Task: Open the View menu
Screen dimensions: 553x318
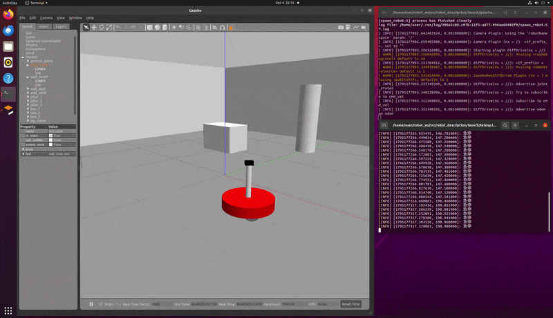Action: click(61, 17)
